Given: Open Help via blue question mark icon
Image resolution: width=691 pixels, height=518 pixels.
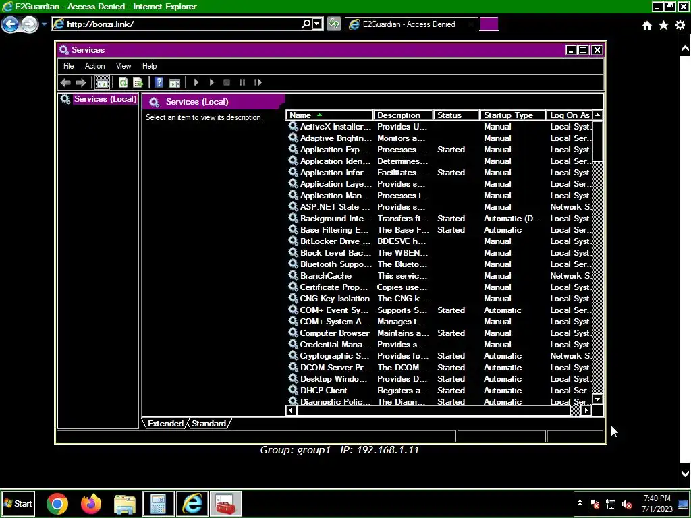Looking at the screenshot, I should point(159,82).
